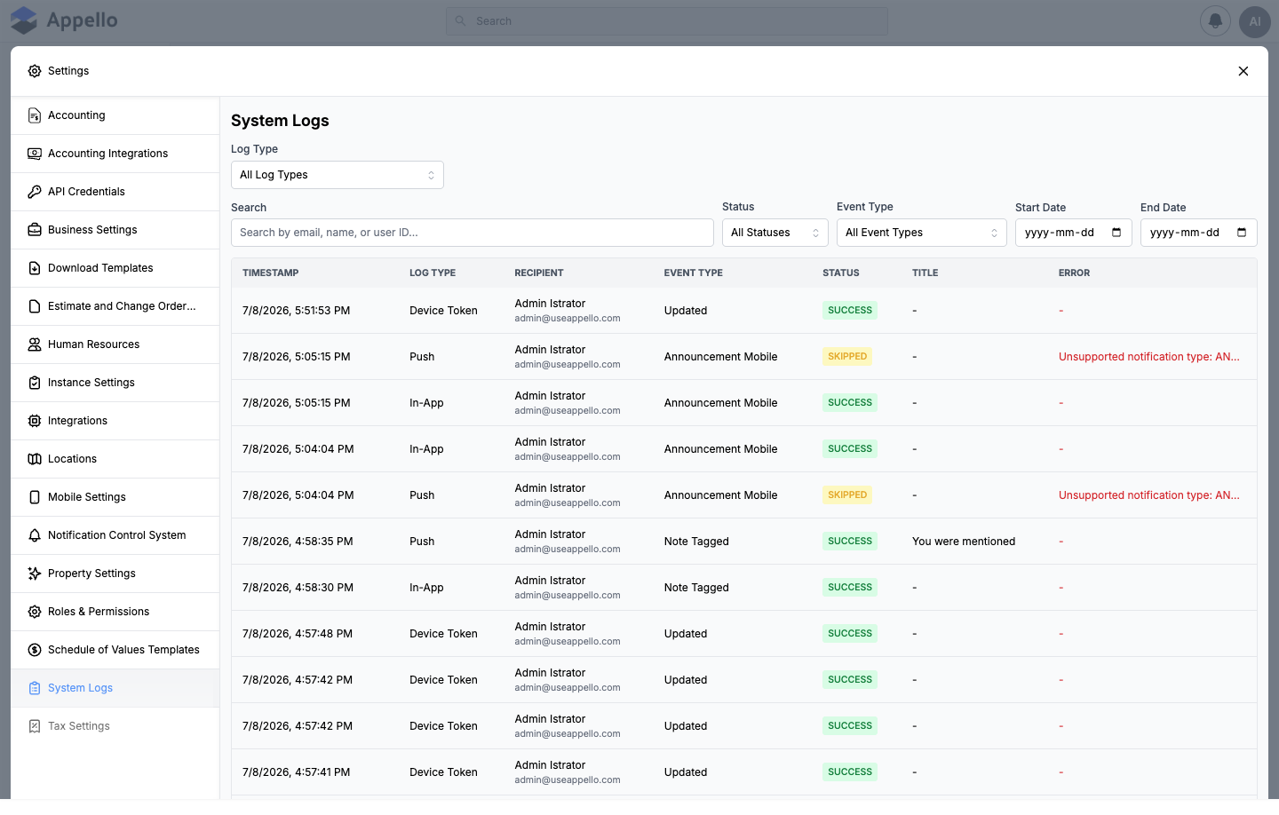Open Instance Settings page
The image size is (1279, 815).
[115, 383]
